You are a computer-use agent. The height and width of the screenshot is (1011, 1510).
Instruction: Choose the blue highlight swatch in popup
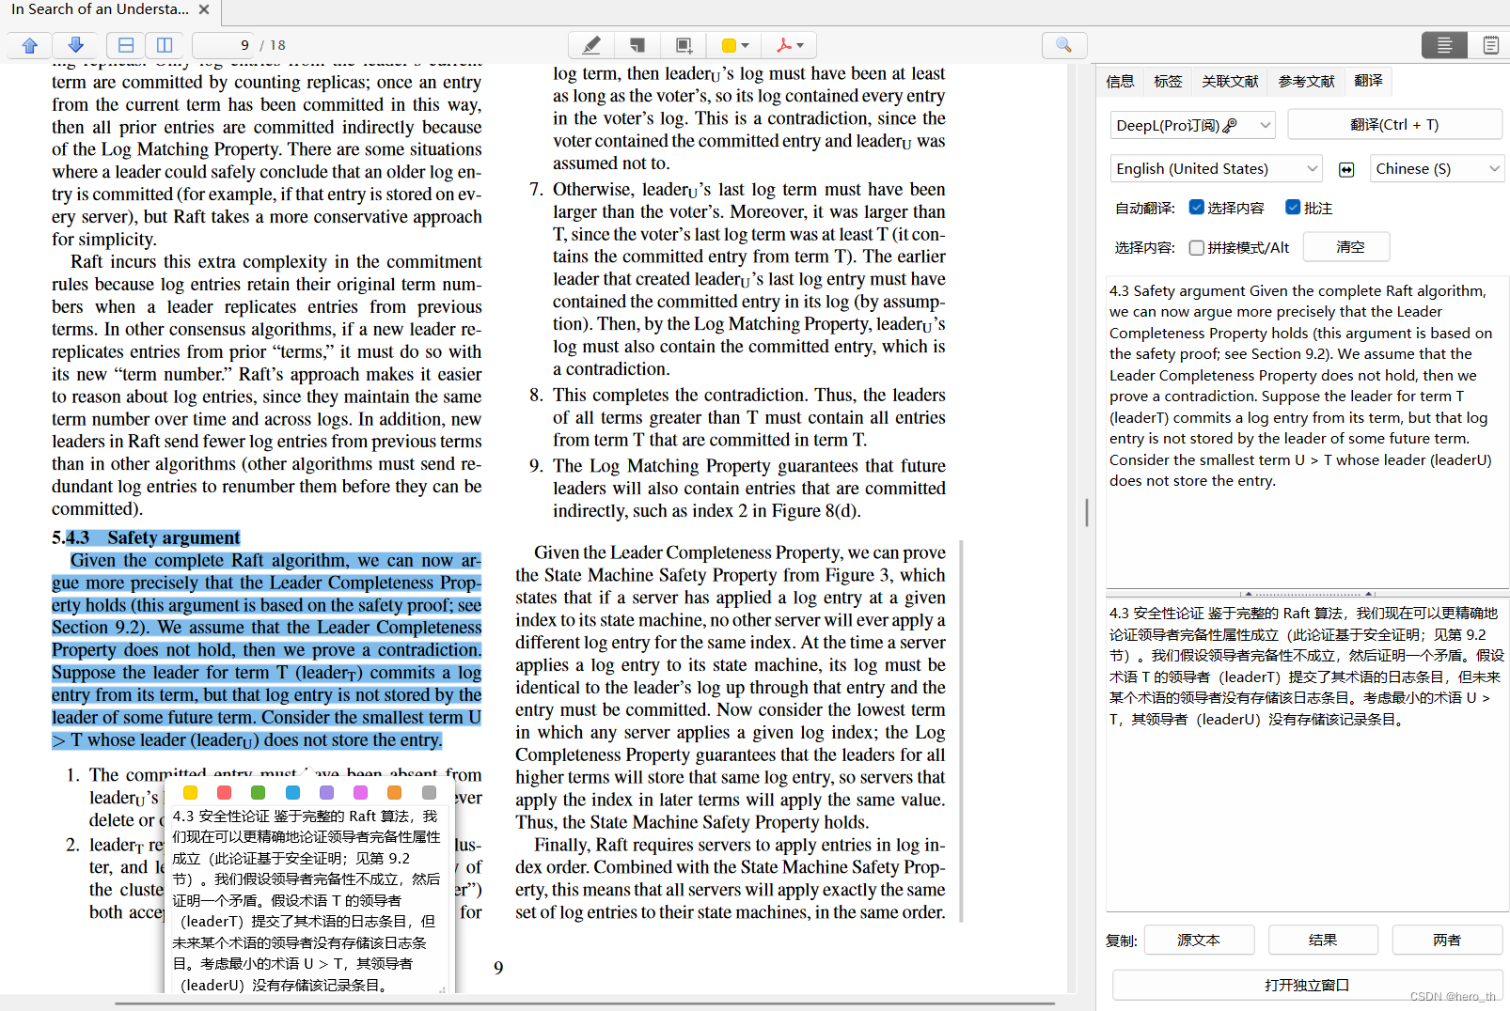(292, 793)
